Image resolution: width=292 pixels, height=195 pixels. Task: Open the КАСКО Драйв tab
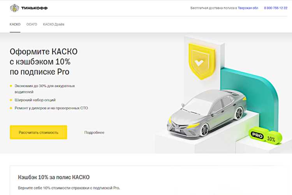click(54, 24)
